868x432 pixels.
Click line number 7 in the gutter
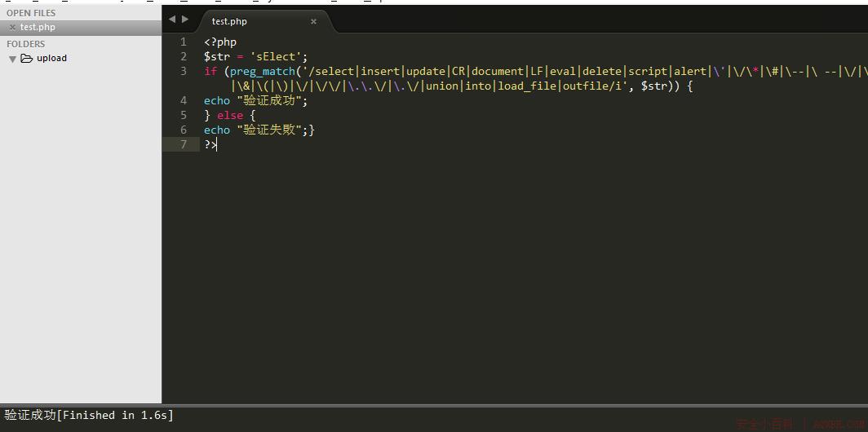[x=184, y=144]
